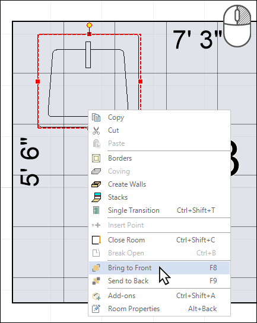Viewport: 257px width, 323px height.
Task: Select Stacks menu entry
Action: click(x=159, y=197)
